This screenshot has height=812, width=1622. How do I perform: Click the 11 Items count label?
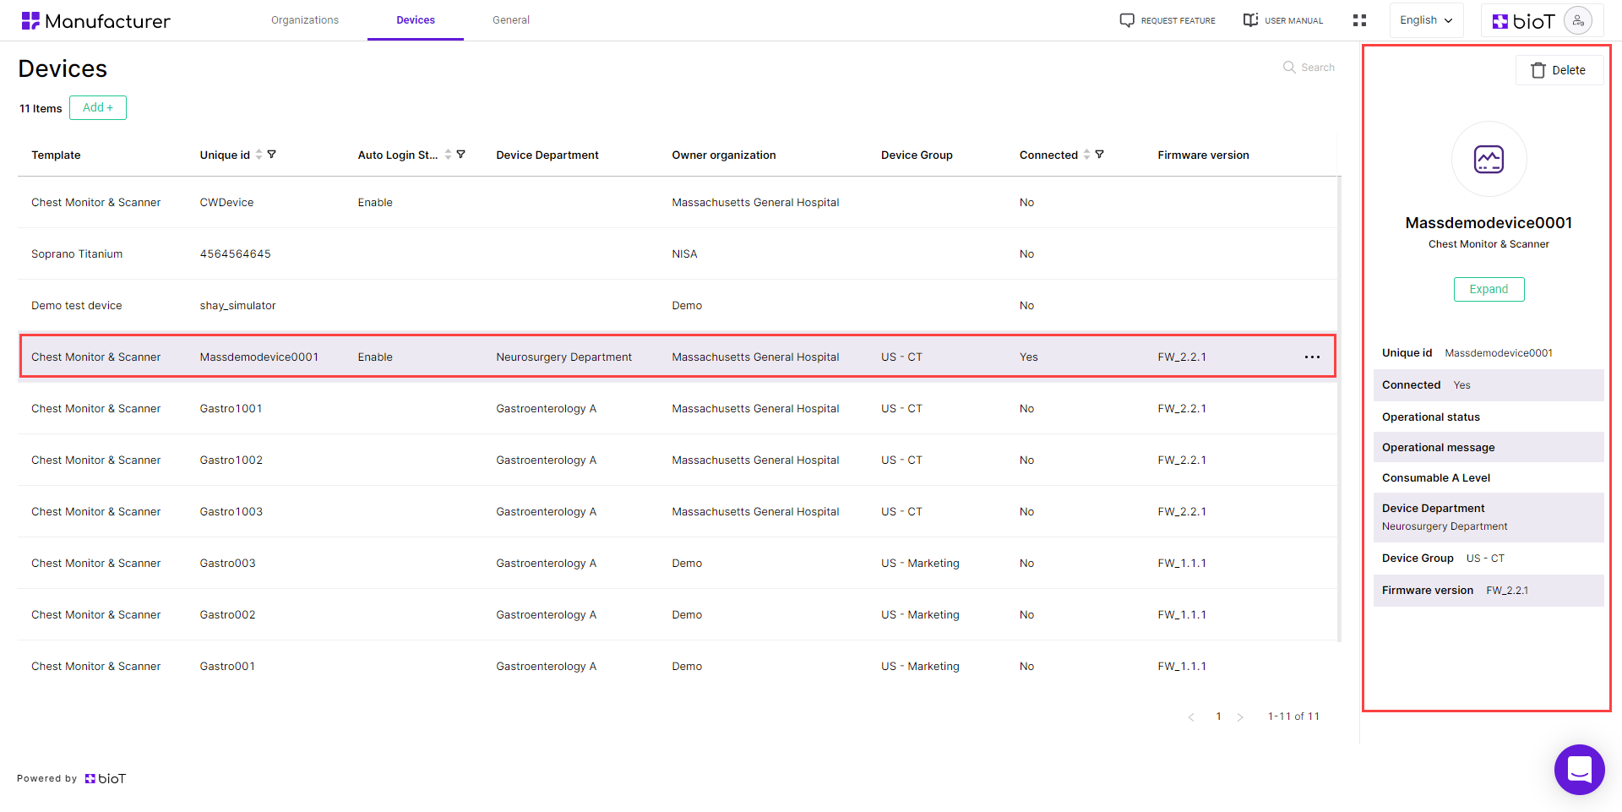pyautogui.click(x=41, y=108)
